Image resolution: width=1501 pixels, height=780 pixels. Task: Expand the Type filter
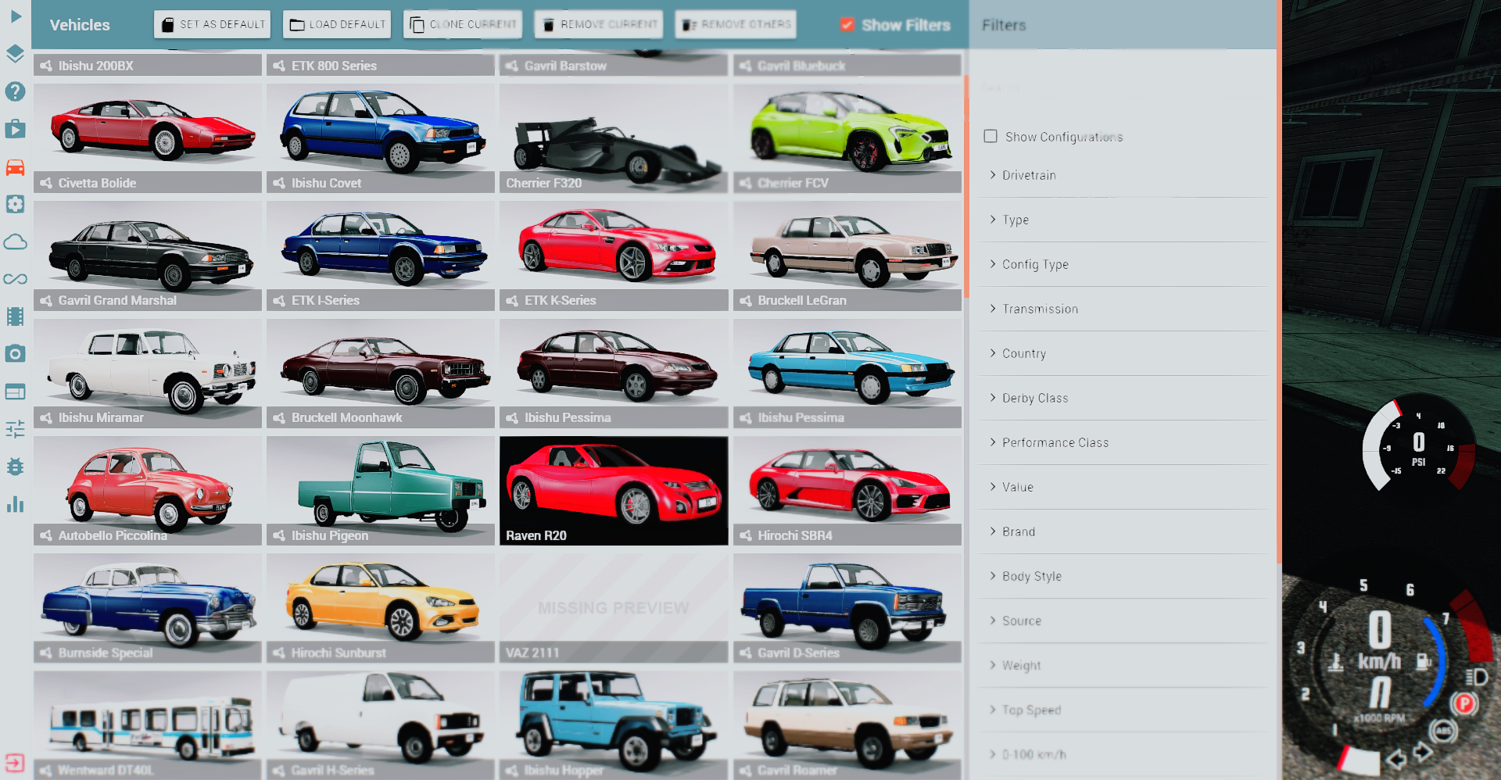click(x=1123, y=220)
